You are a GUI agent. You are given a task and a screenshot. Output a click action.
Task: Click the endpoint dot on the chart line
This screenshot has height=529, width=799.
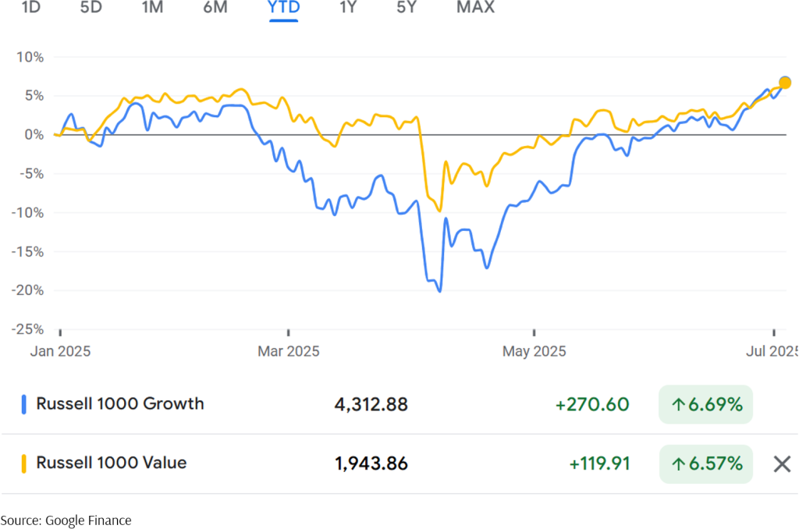click(785, 83)
